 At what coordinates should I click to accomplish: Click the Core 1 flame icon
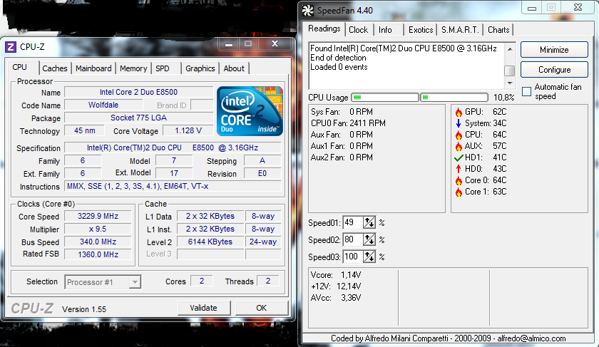click(x=459, y=192)
